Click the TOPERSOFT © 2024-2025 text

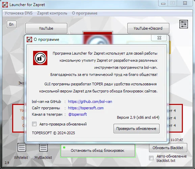[53, 133]
